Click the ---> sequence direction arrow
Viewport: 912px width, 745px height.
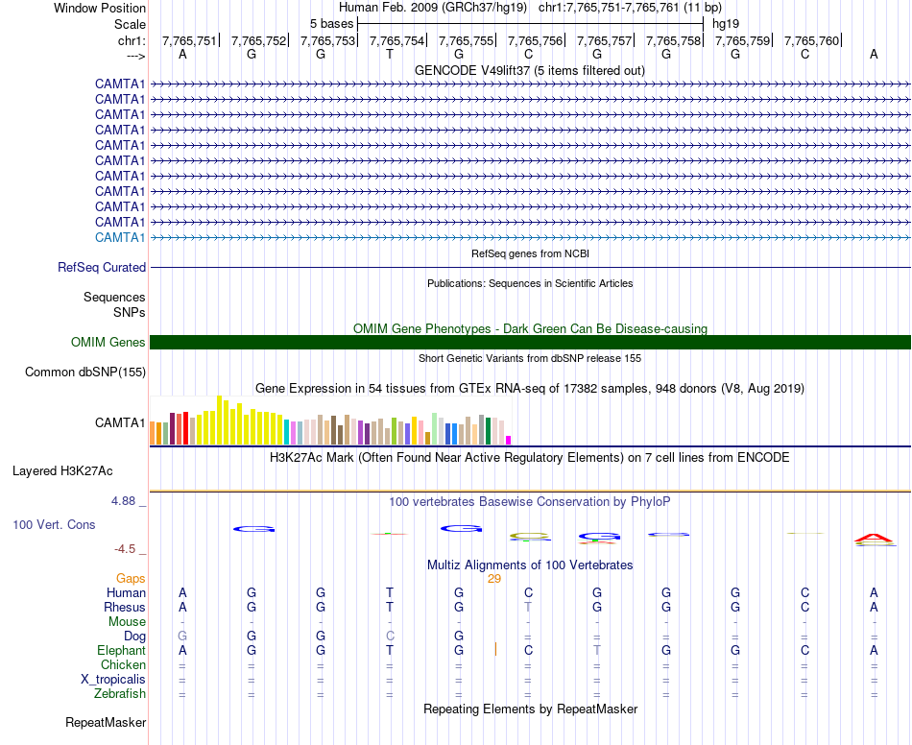coord(136,56)
